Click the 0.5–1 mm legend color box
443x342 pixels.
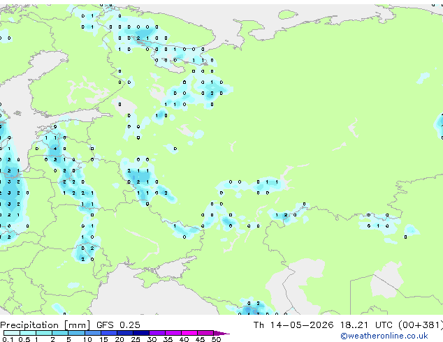coord(28,333)
